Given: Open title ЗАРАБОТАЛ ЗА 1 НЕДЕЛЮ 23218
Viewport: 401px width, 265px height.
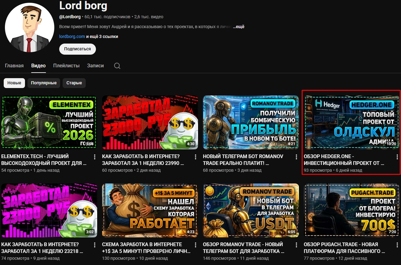Looking at the screenshot, I should click(42, 248).
